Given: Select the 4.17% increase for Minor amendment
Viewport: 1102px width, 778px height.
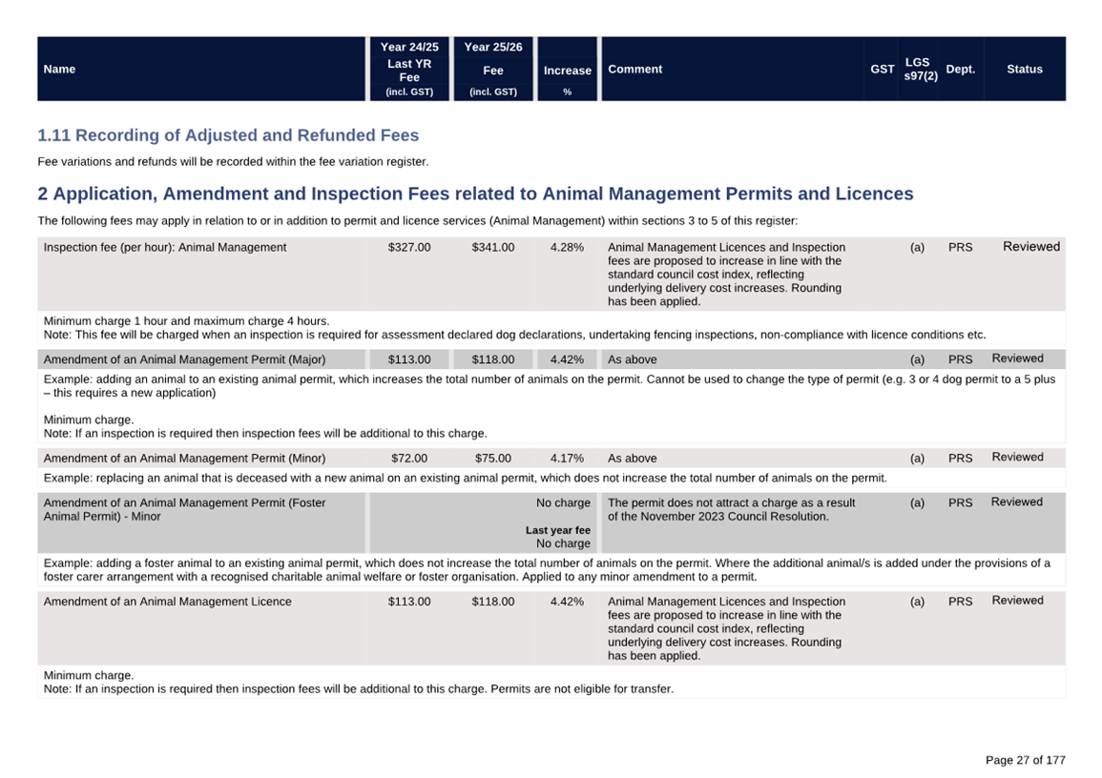Looking at the screenshot, I should coord(567,458).
